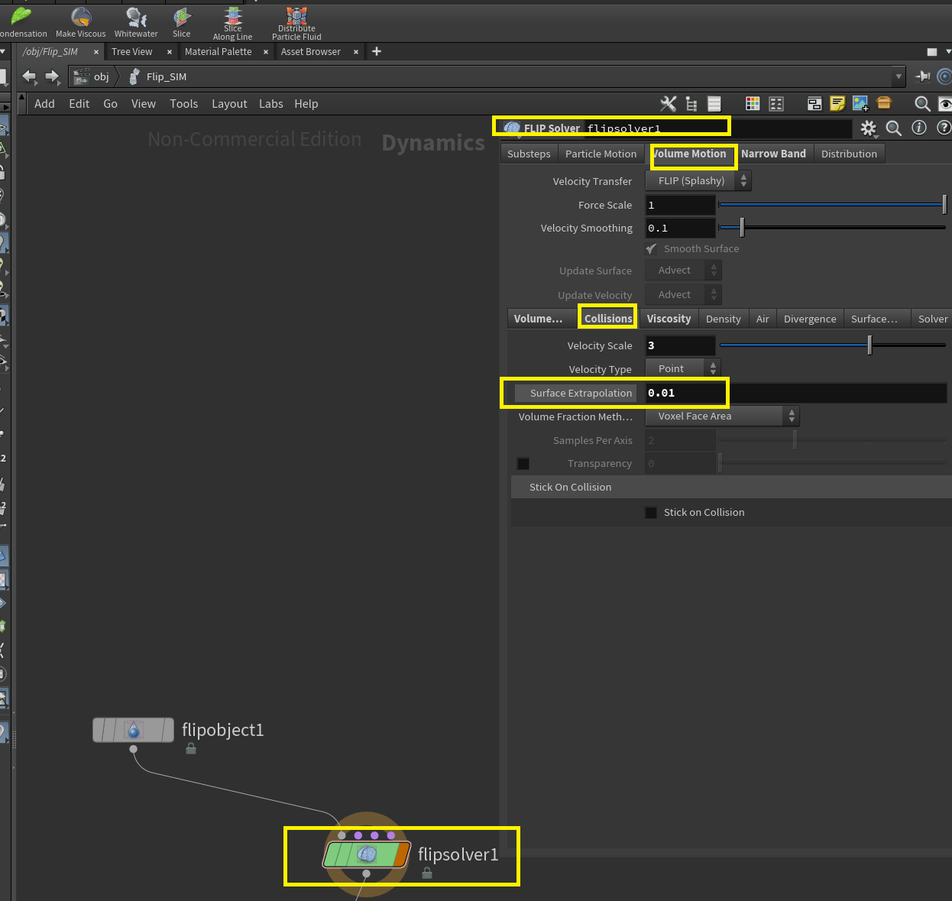Toggle the orange display flag on flipsolver1
Screen dimensions: 952x901
[403, 854]
